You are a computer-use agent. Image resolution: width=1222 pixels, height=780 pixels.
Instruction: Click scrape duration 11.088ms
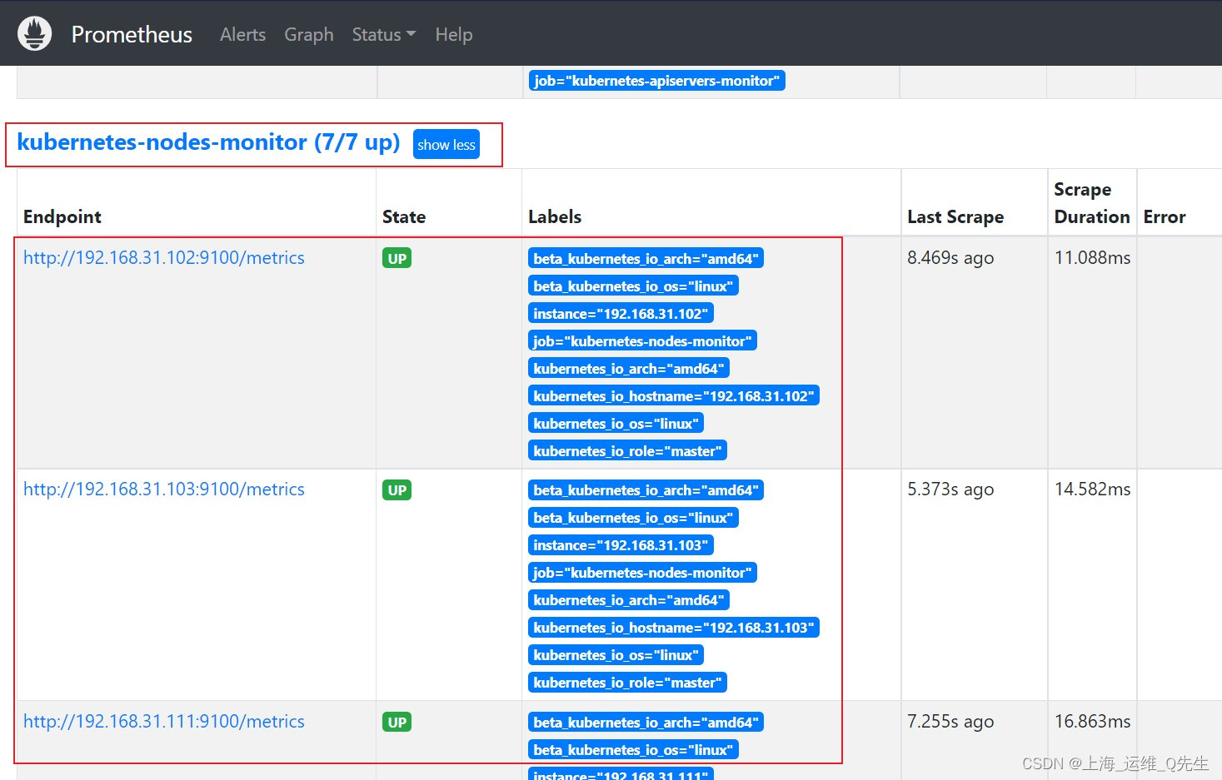[x=1092, y=258]
